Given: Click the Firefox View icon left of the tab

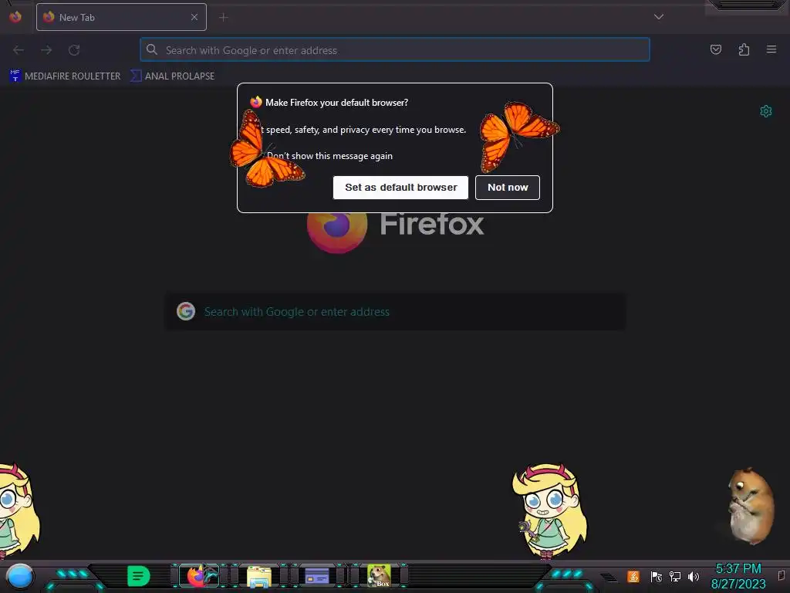Looking at the screenshot, I should pyautogui.click(x=15, y=17).
